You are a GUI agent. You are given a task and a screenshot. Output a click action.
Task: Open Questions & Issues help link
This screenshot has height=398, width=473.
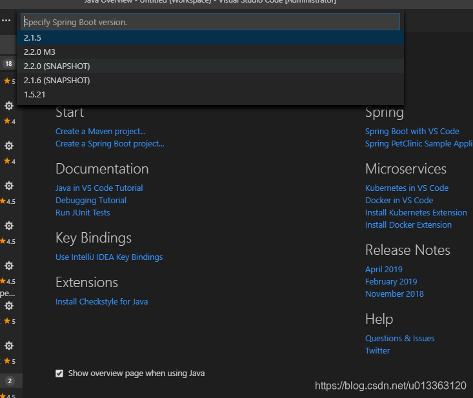[399, 338]
